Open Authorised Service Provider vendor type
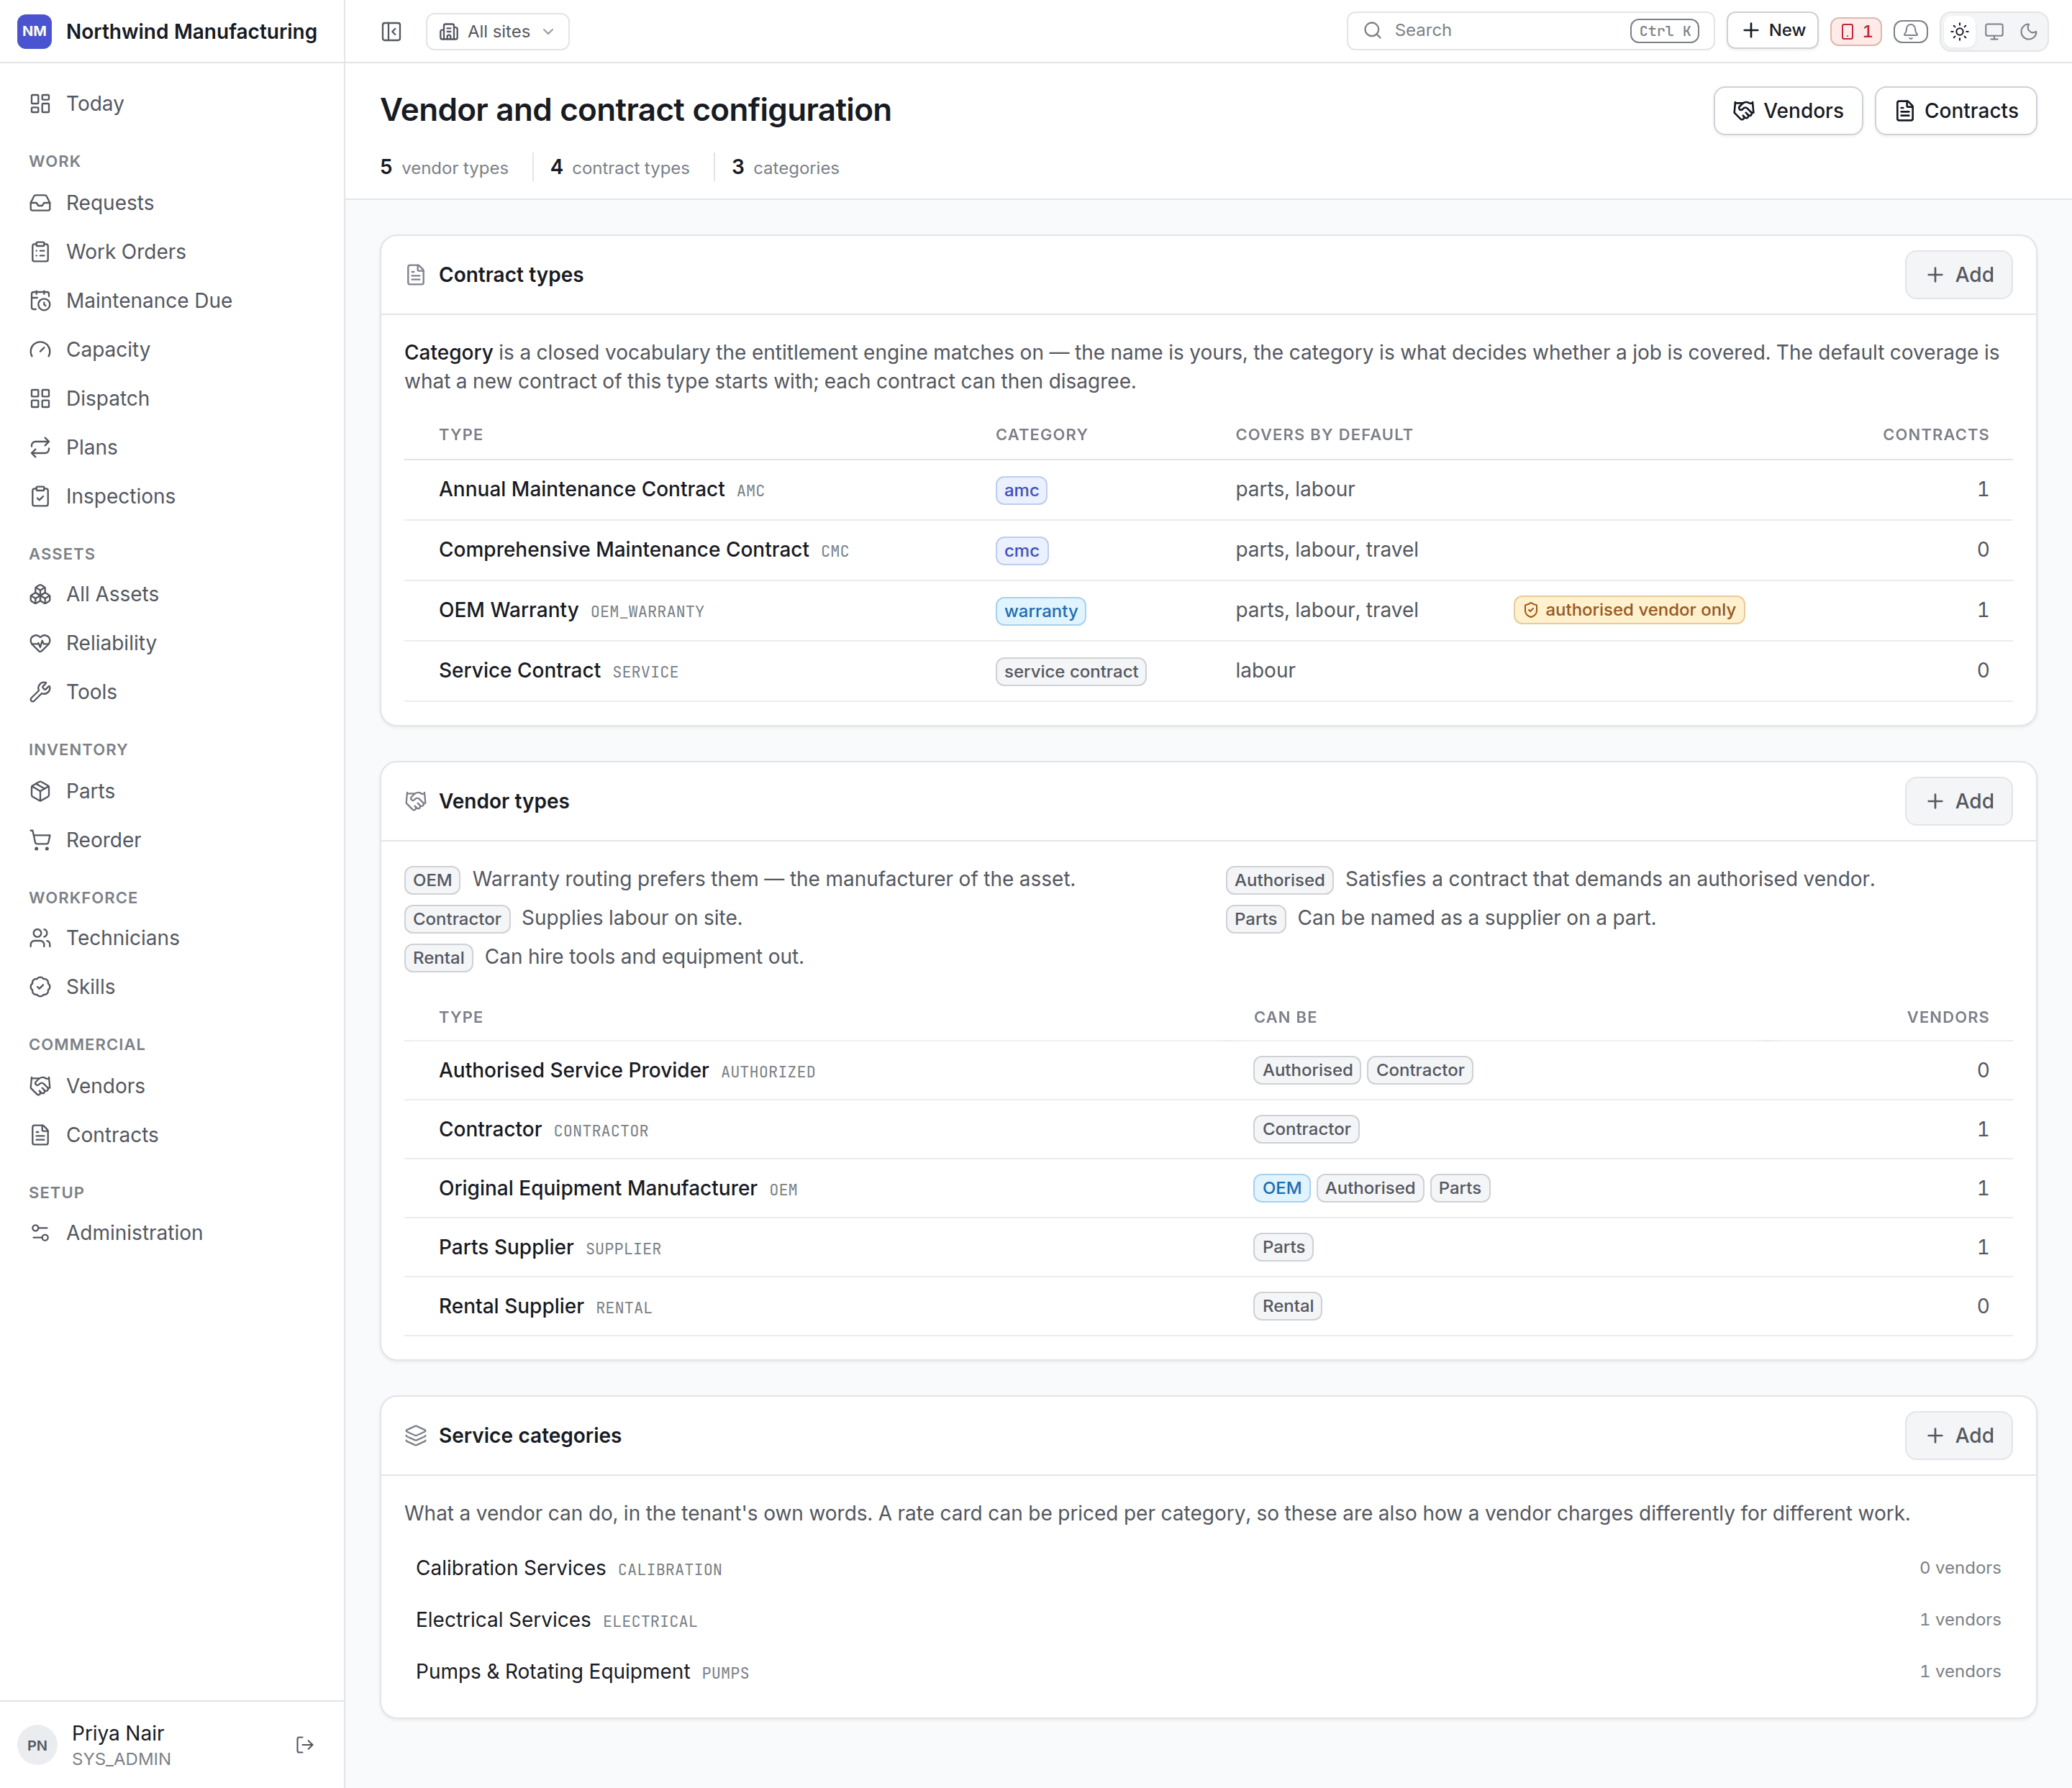Image resolution: width=2072 pixels, height=1788 pixels. pyautogui.click(x=1208, y=1070)
